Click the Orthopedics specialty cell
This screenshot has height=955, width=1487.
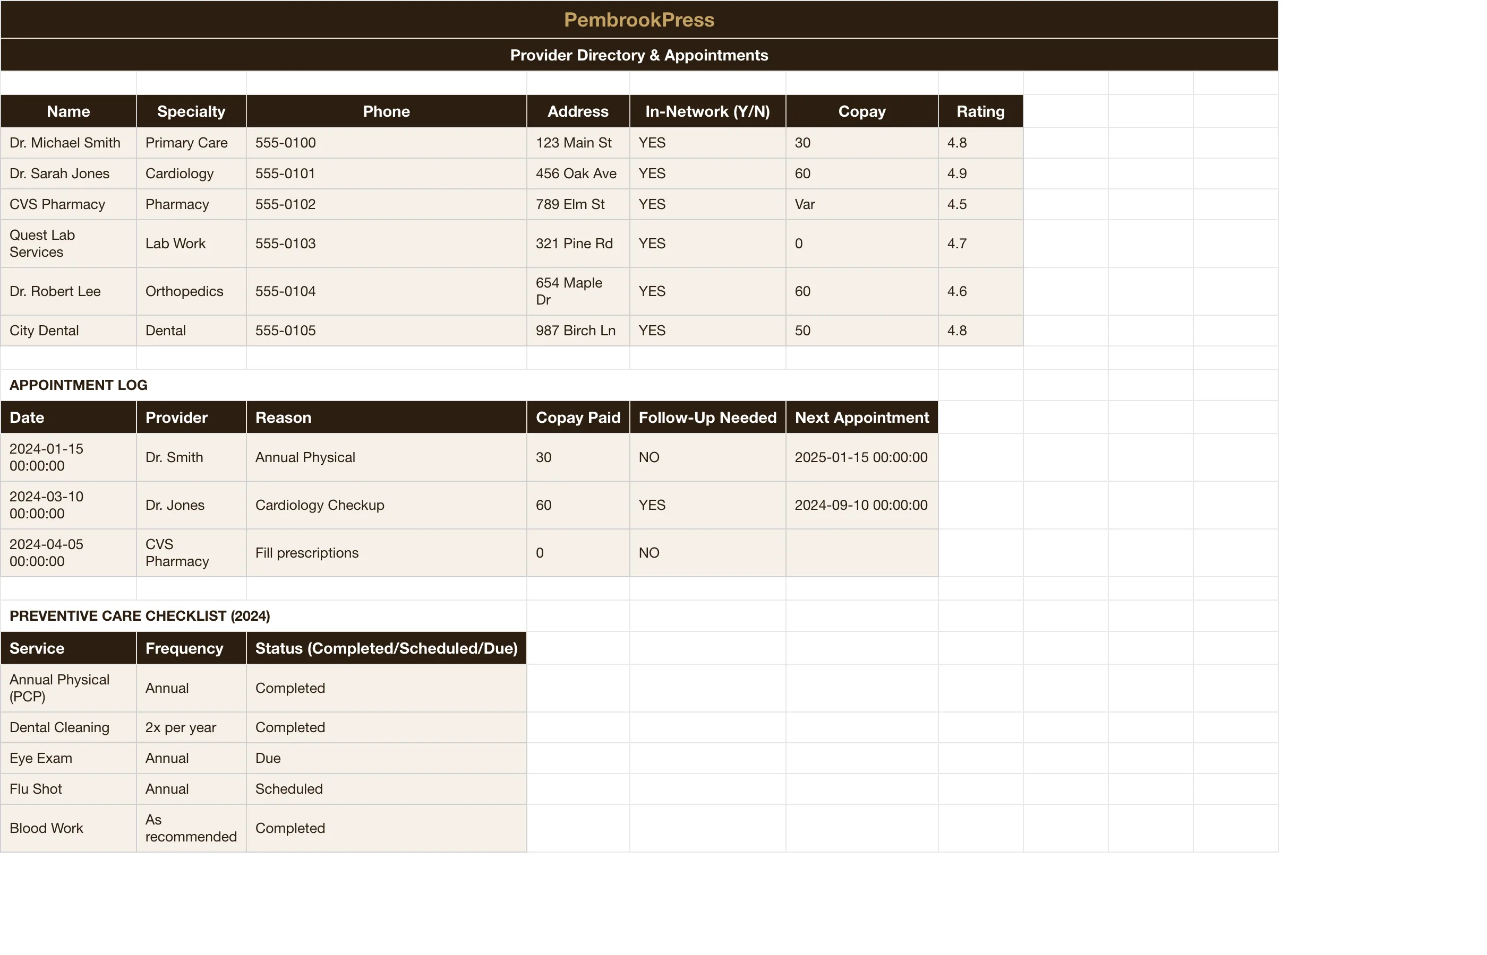pyautogui.click(x=191, y=291)
